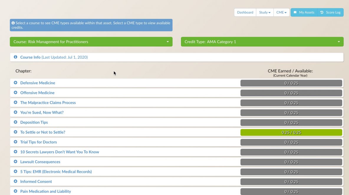Click the "(Current Calendar Year)" text

290,76
